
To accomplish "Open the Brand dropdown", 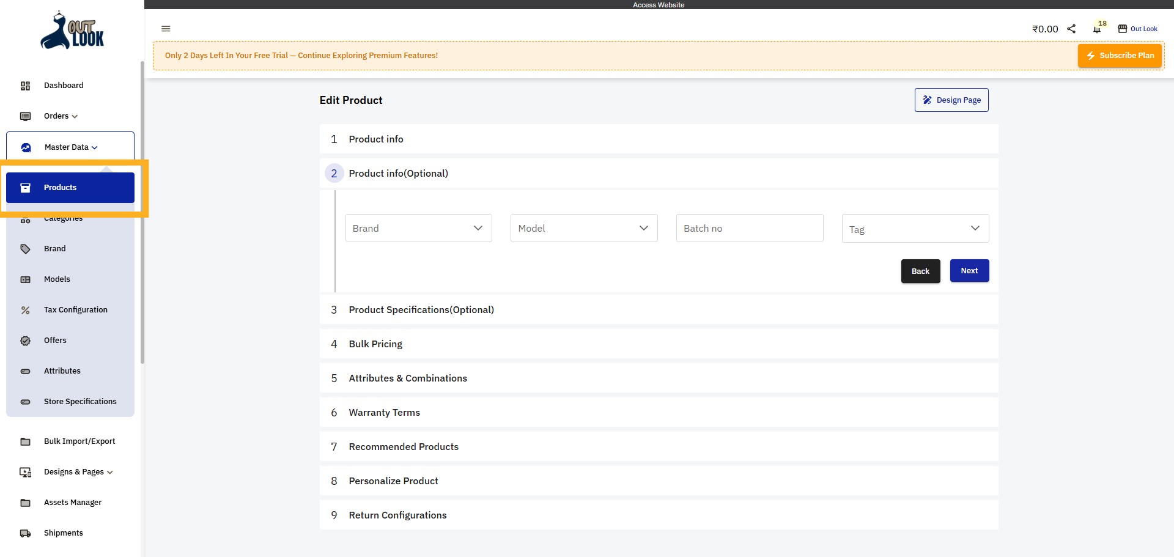I will click(x=418, y=228).
